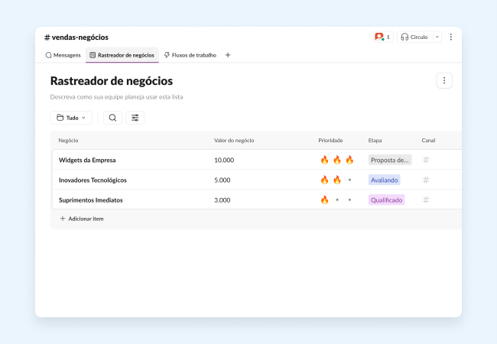
Task: Click channel hash icon for Widgets da Empresa
Action: click(x=426, y=160)
